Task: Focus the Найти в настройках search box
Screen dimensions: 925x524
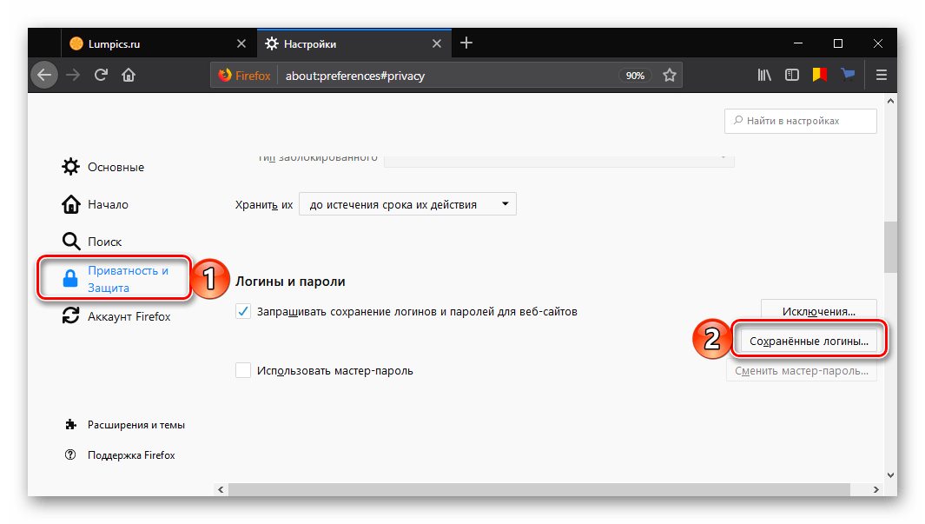Action: (801, 121)
